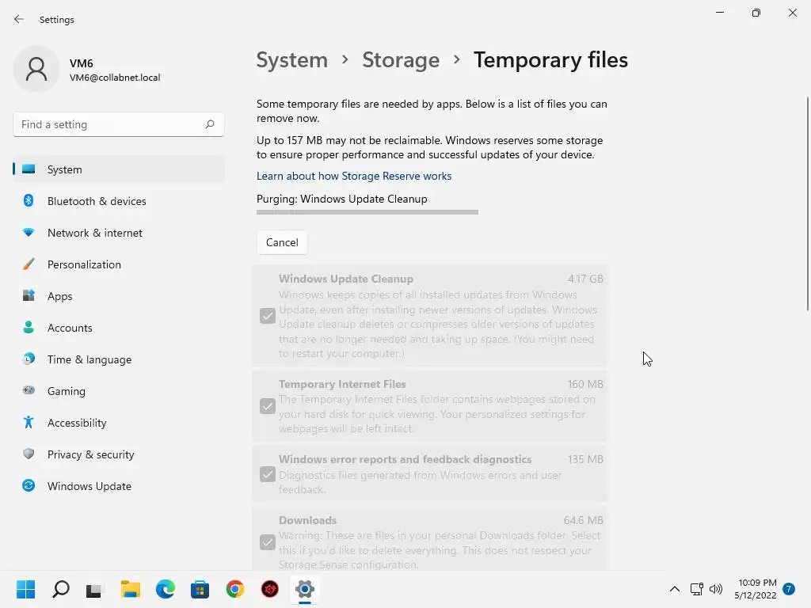Click the Privacy & security shield icon
Viewport: 811px width, 608px height.
point(29,454)
